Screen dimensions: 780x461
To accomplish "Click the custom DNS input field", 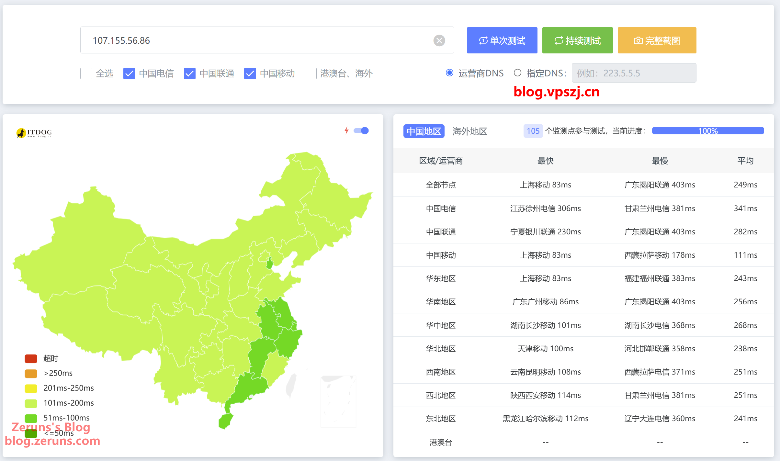I will (634, 73).
